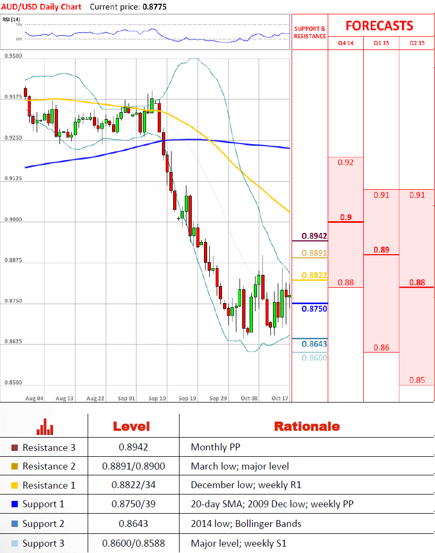This screenshot has width=435, height=553.
Task: Click the 0.92 forecast in Q4 14
Action: 346,162
